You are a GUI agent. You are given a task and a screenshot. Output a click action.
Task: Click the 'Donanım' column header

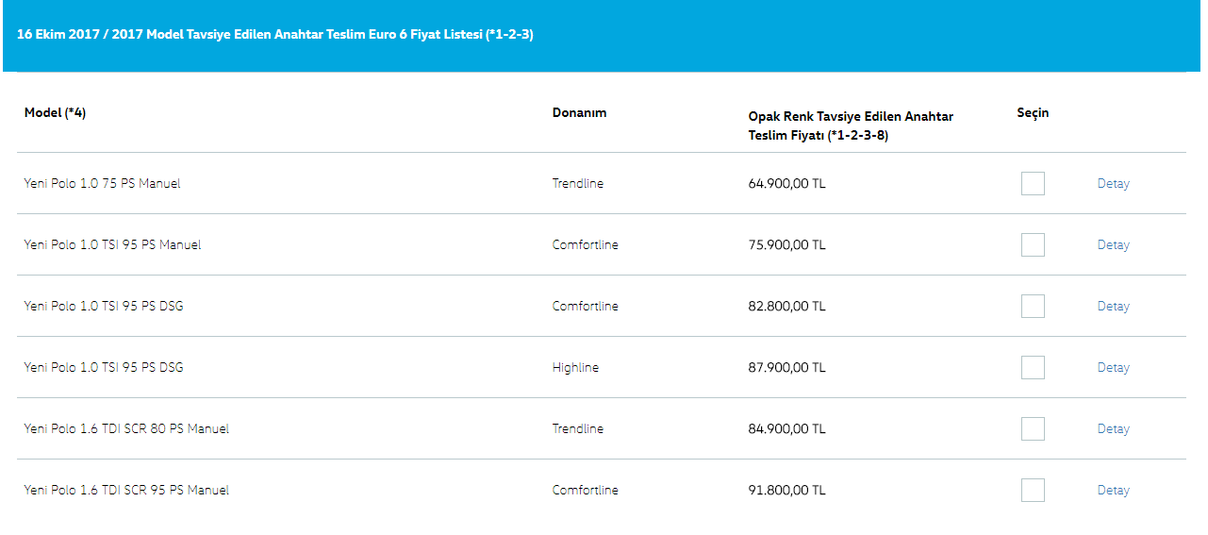[x=579, y=113]
